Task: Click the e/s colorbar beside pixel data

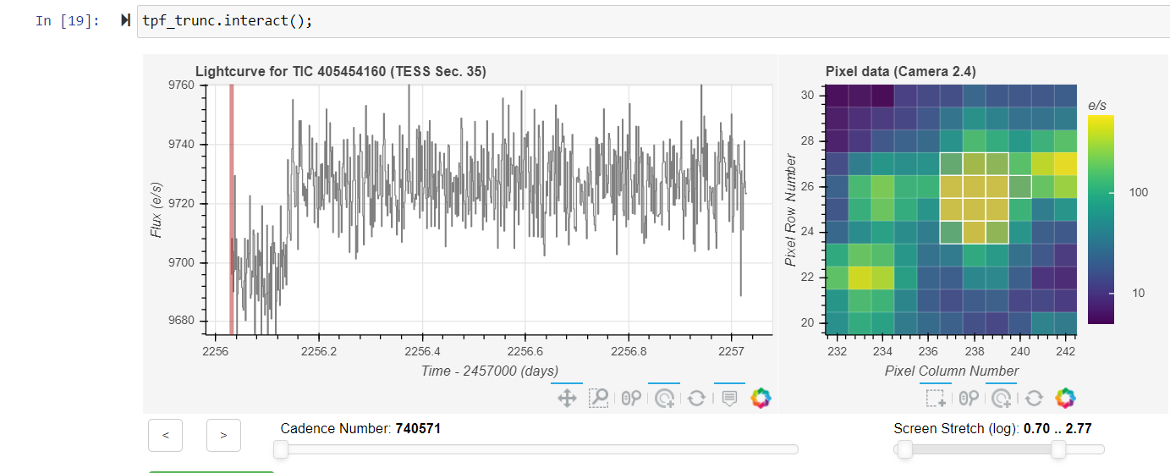Action: [1101, 219]
